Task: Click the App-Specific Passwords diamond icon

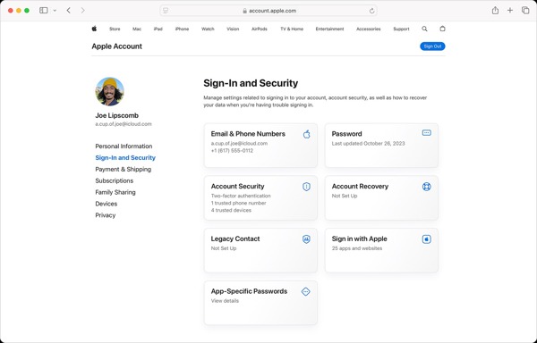Action: (x=306, y=291)
